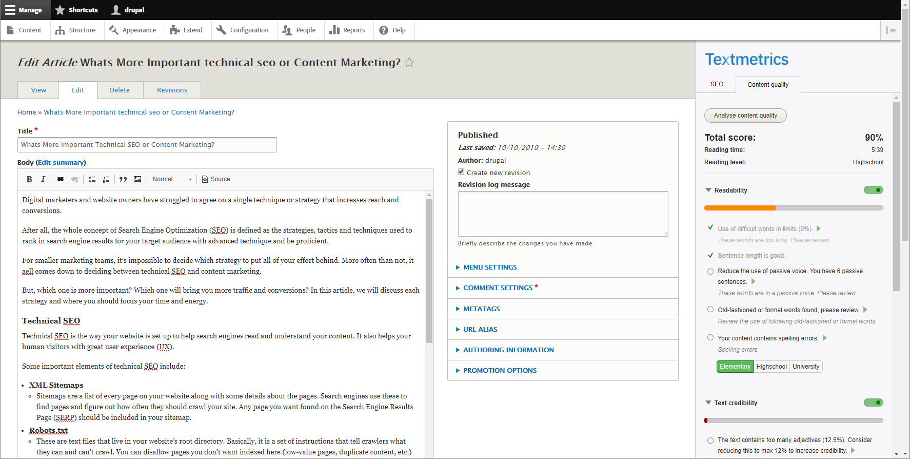
Task: Insert a numbered list
Action: click(106, 179)
